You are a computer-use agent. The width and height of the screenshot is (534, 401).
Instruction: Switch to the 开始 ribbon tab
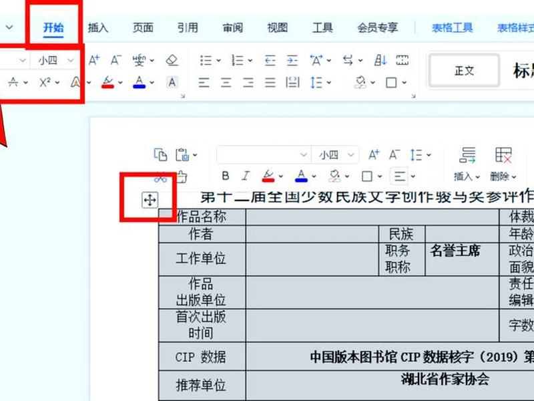pos(53,27)
